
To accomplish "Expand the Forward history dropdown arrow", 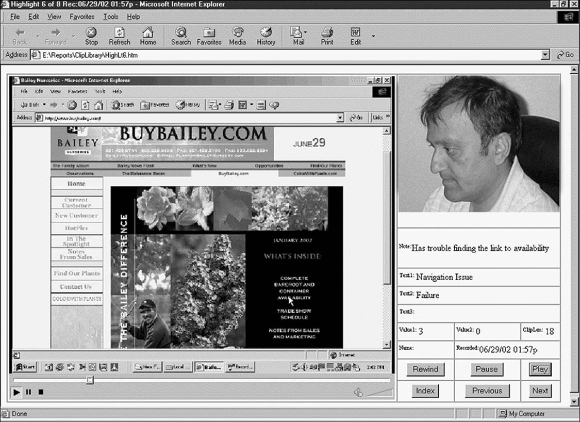I will (74, 36).
